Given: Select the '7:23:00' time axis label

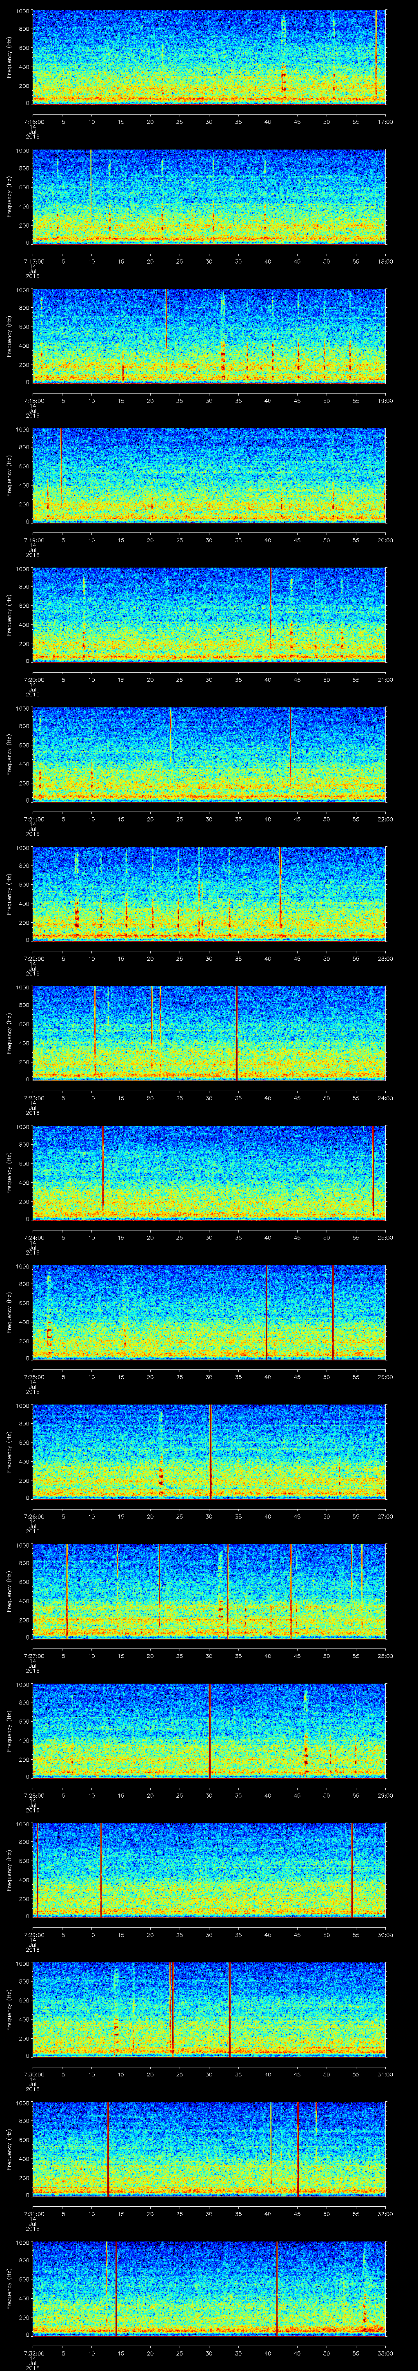Looking at the screenshot, I should [33, 1098].
